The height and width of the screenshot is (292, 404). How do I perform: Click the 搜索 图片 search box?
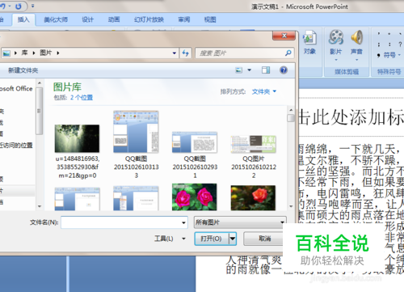point(240,53)
